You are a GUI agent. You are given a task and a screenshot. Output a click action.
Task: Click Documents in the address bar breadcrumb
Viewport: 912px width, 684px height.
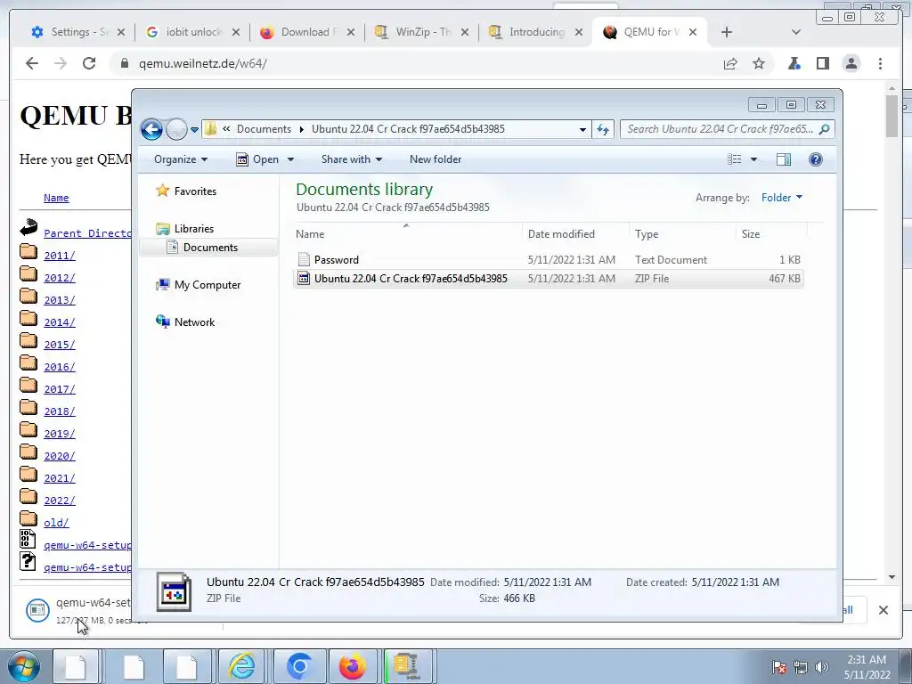pos(264,129)
